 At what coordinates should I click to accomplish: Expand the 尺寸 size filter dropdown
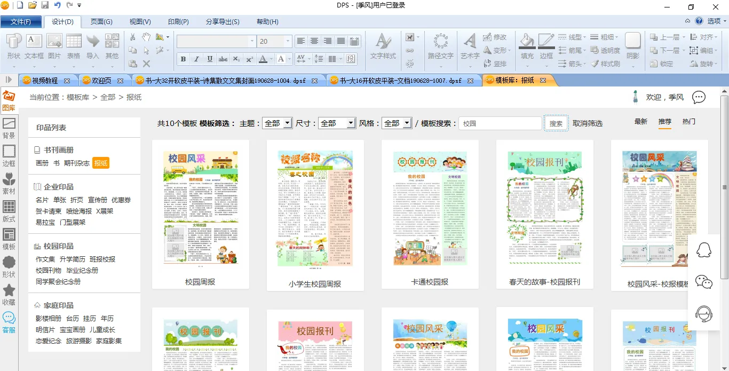pyautogui.click(x=336, y=123)
